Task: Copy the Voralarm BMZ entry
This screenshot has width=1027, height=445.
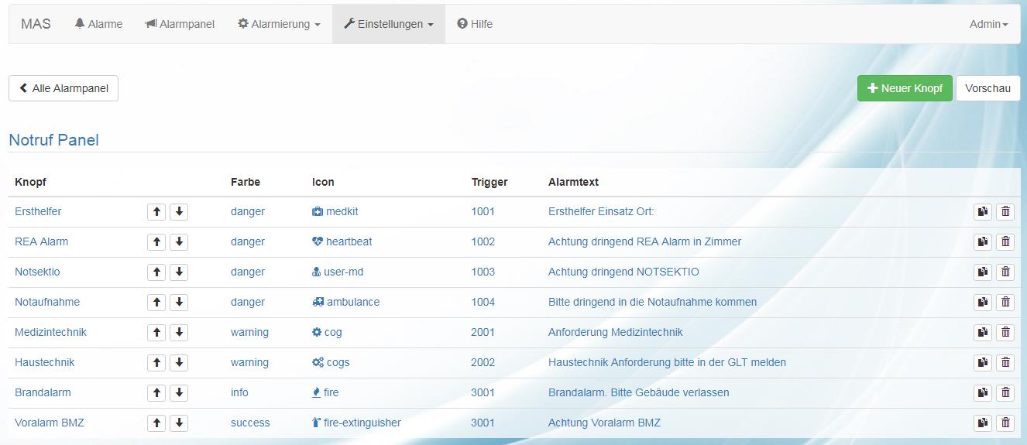Action: click(983, 423)
